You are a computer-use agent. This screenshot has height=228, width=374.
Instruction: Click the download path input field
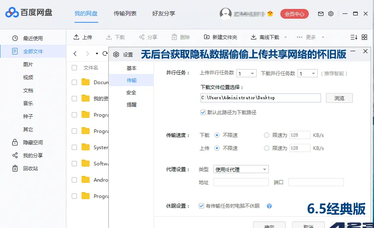[x=261, y=98]
